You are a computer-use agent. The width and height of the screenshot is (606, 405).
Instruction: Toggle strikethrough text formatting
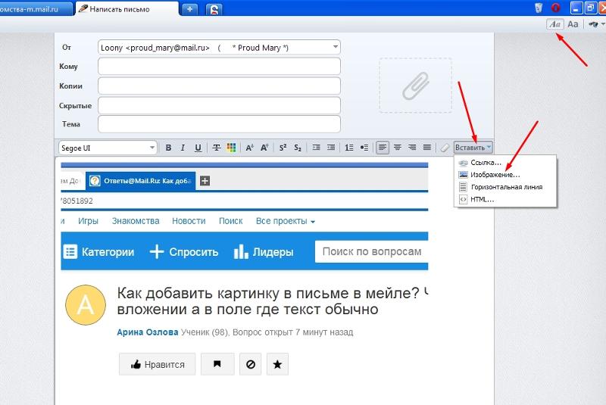tap(217, 148)
